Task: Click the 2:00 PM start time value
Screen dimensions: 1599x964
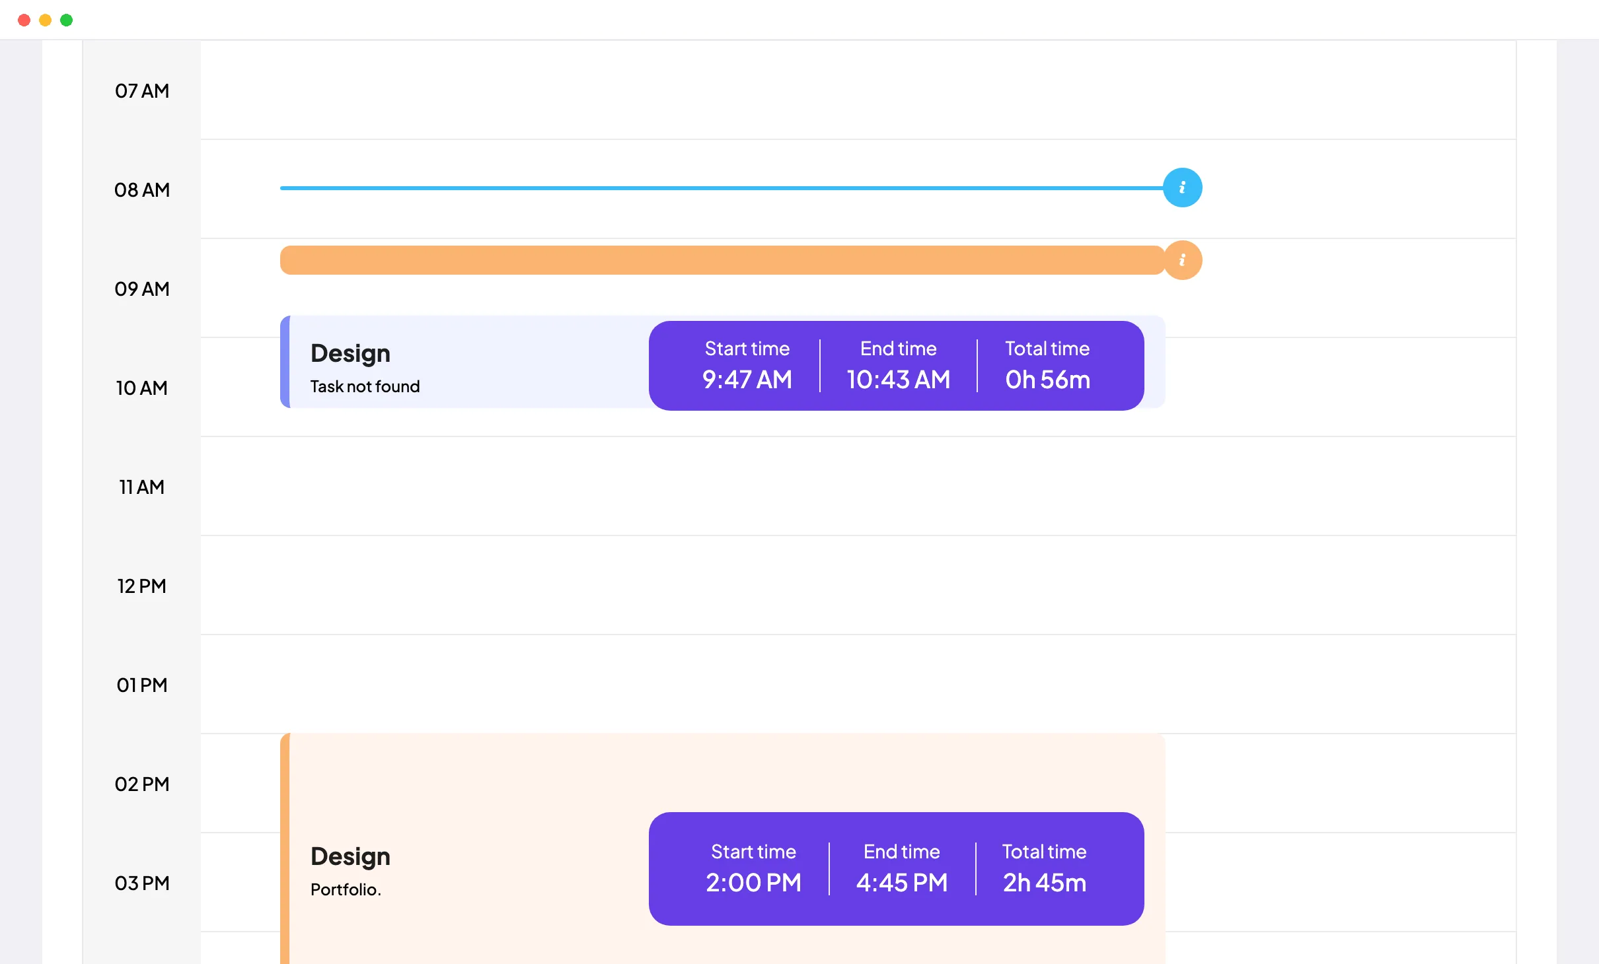Action: click(x=753, y=883)
